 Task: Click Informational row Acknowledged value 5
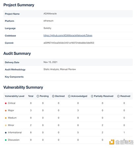[x=78, y=132]
